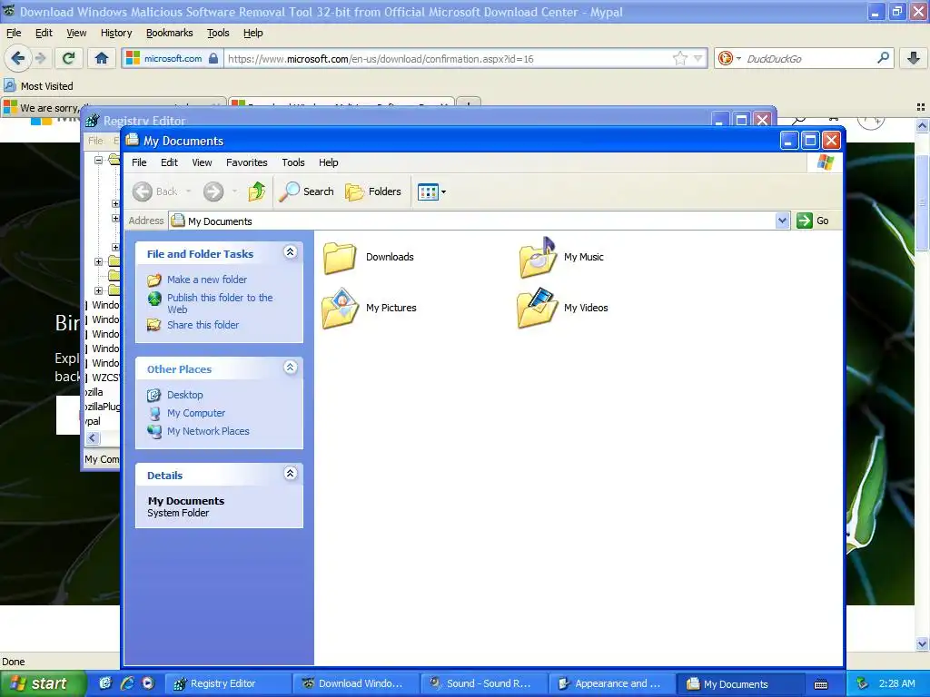The image size is (930, 697).
Task: Open the Tools menu in My Documents
Action: [293, 162]
